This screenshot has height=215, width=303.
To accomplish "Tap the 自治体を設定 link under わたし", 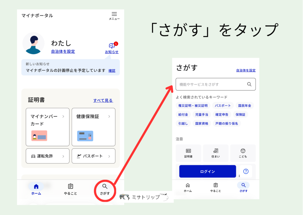I will click(62, 51).
